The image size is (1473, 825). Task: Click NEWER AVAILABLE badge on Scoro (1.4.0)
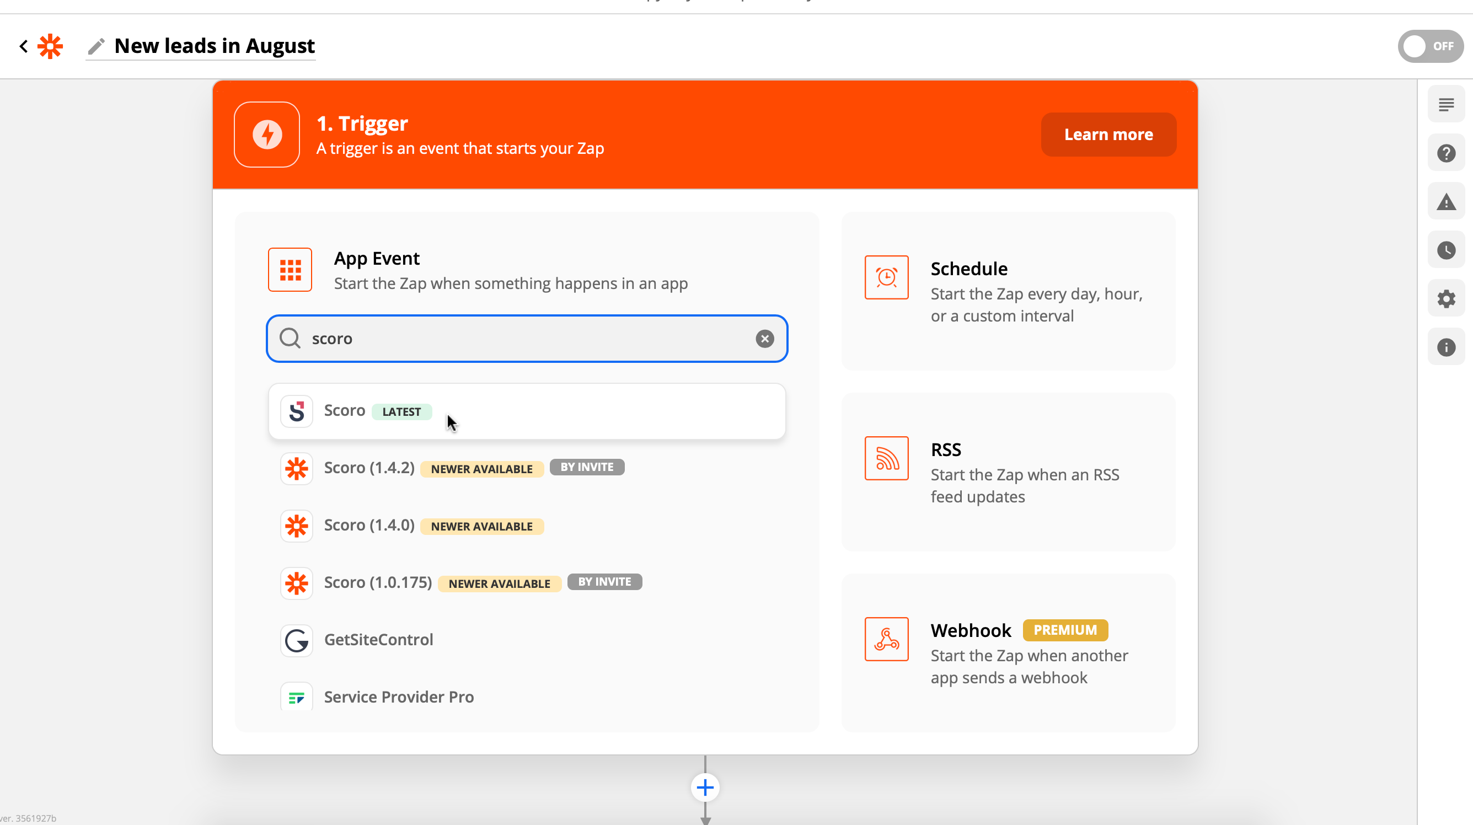click(x=481, y=526)
